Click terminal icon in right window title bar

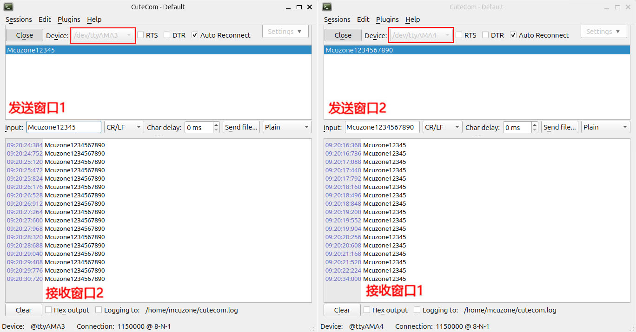(x=327, y=7)
